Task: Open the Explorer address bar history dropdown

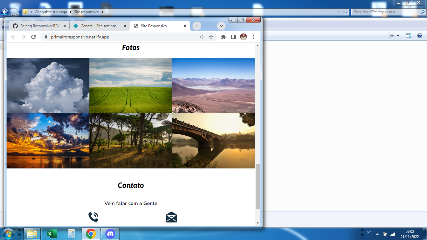Action: [338, 12]
